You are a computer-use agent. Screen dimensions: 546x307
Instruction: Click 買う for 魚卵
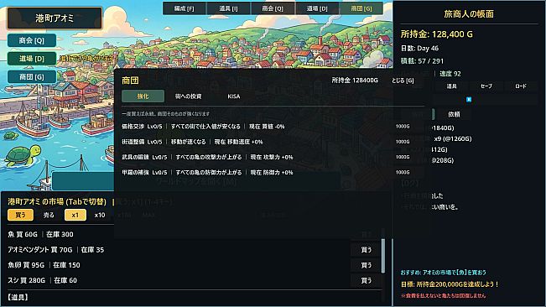tap(366, 265)
